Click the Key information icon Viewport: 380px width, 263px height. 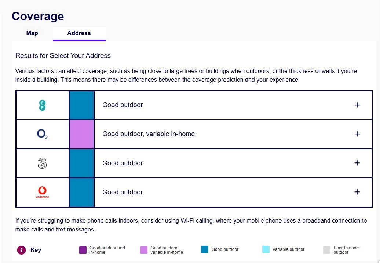pos(21,250)
